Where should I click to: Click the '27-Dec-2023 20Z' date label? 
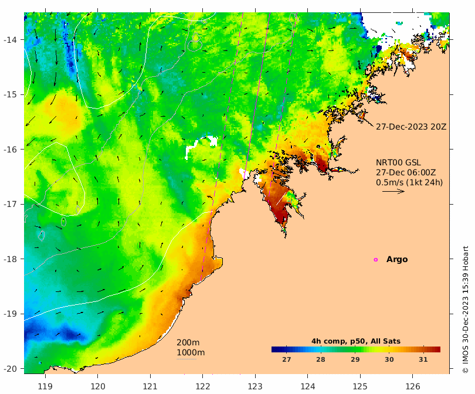[411, 127]
